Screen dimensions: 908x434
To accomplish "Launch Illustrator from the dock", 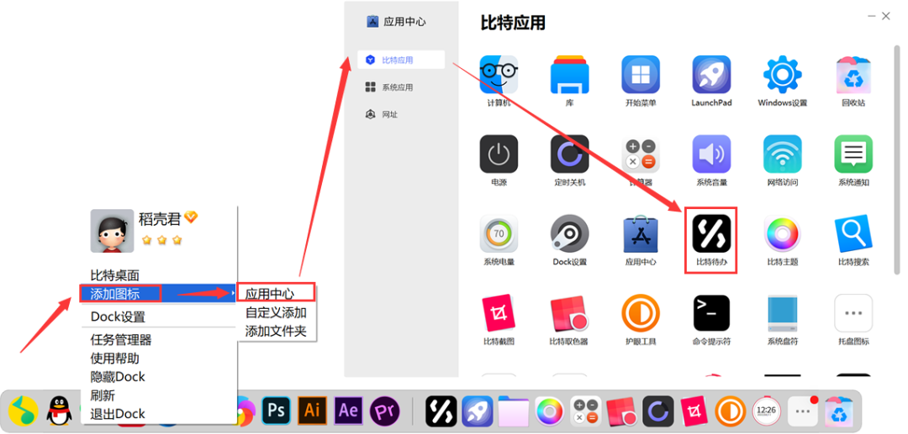I will pyautogui.click(x=312, y=410).
